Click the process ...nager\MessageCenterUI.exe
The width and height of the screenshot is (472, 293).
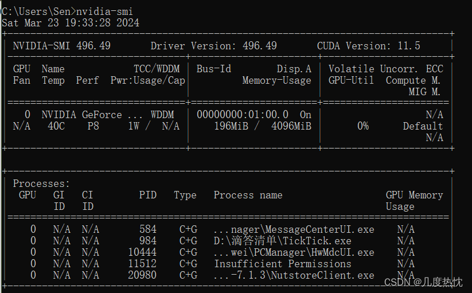(294, 229)
